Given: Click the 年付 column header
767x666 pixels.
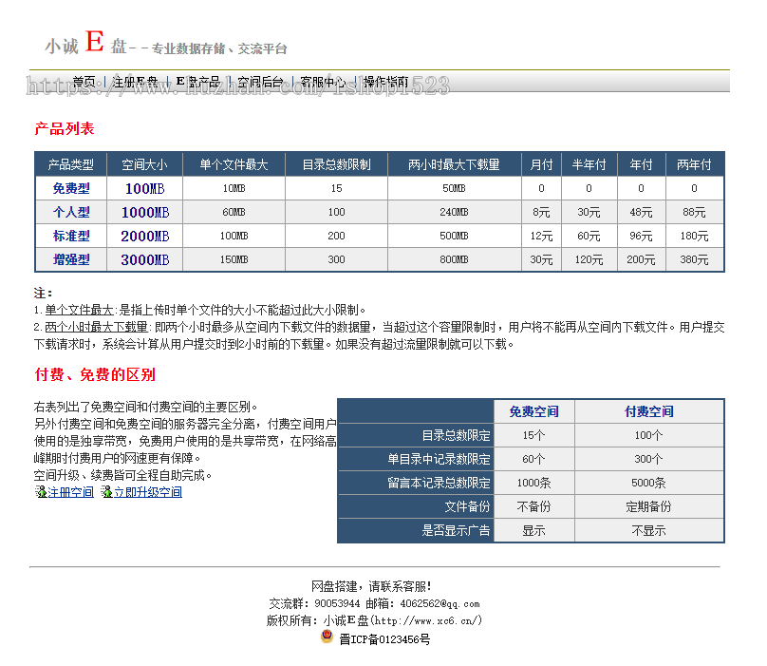Looking at the screenshot, I should tap(642, 164).
